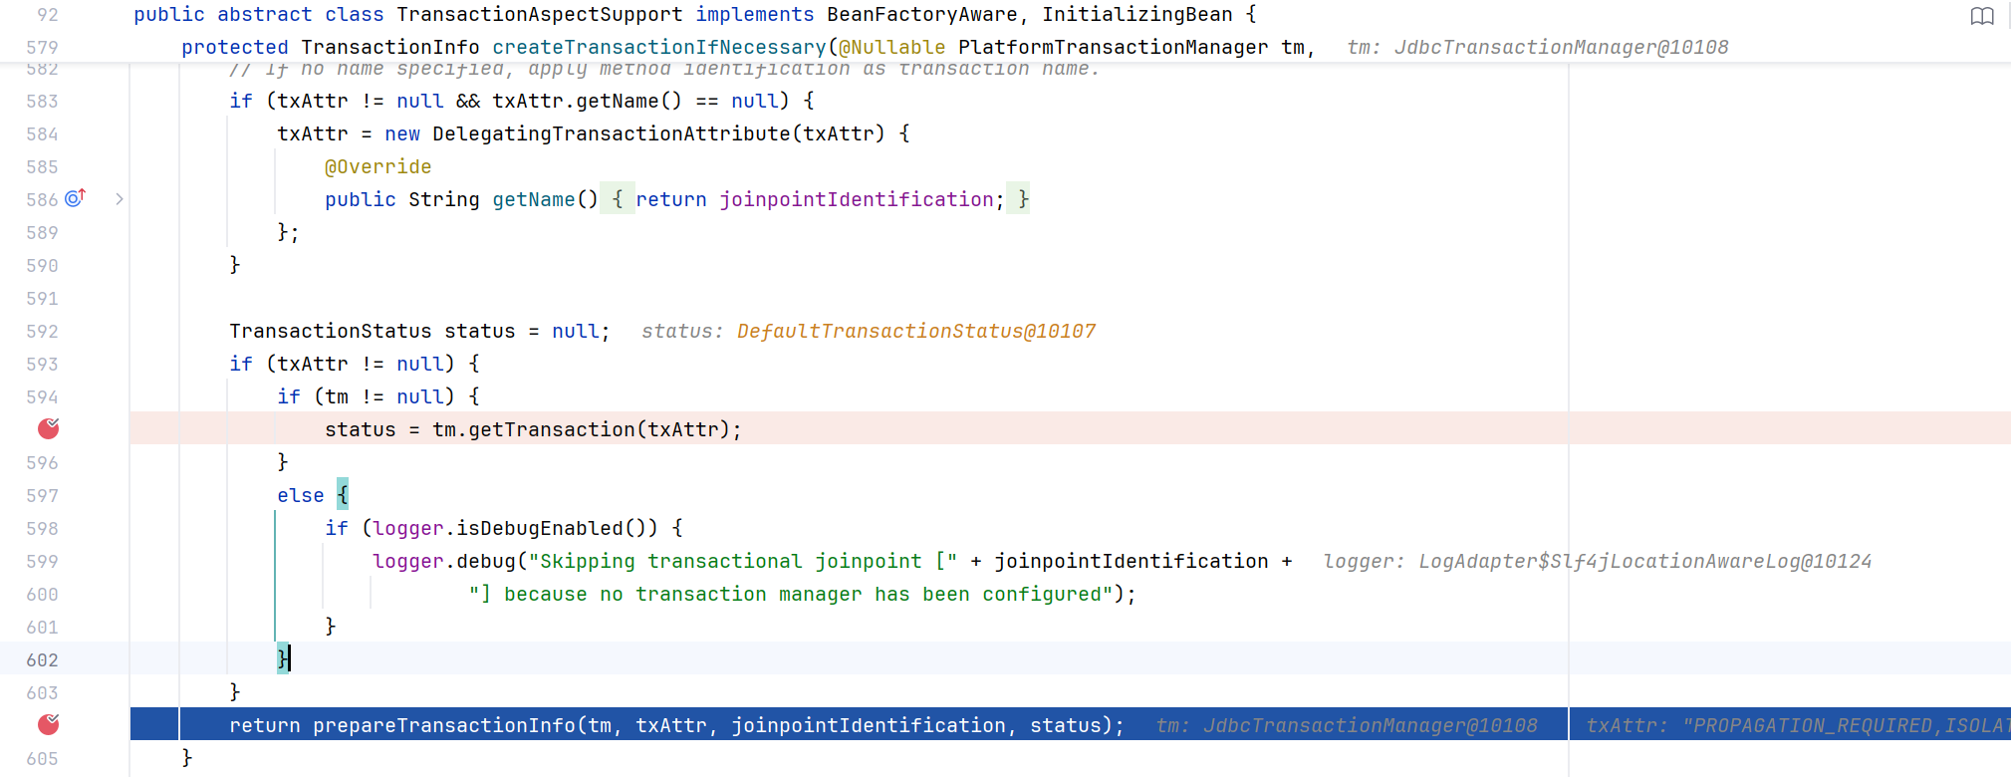Click txAttr PROPAGATION_REQUIRED inline value on return line

(x=1798, y=725)
